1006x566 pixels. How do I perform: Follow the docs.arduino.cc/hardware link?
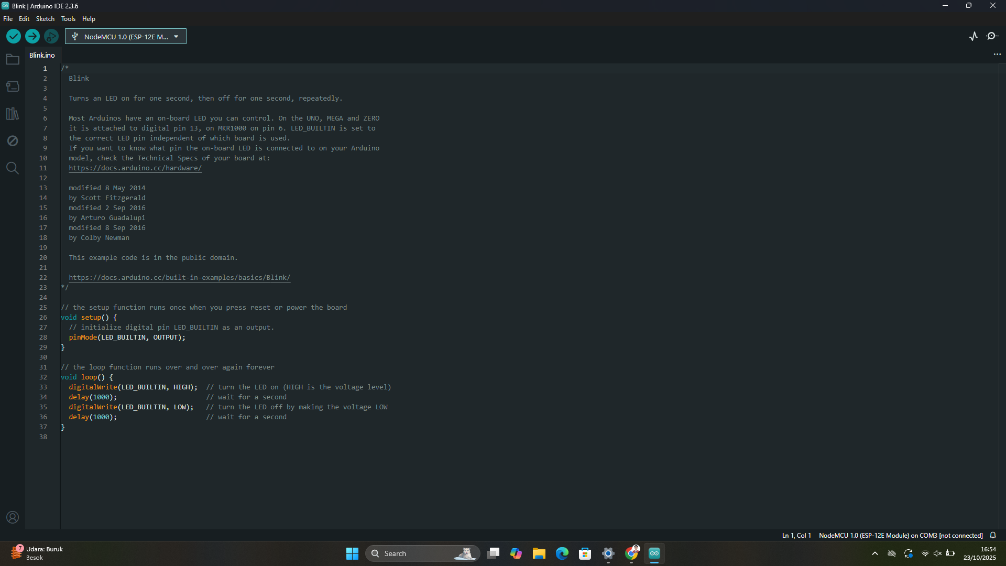pyautogui.click(x=135, y=168)
